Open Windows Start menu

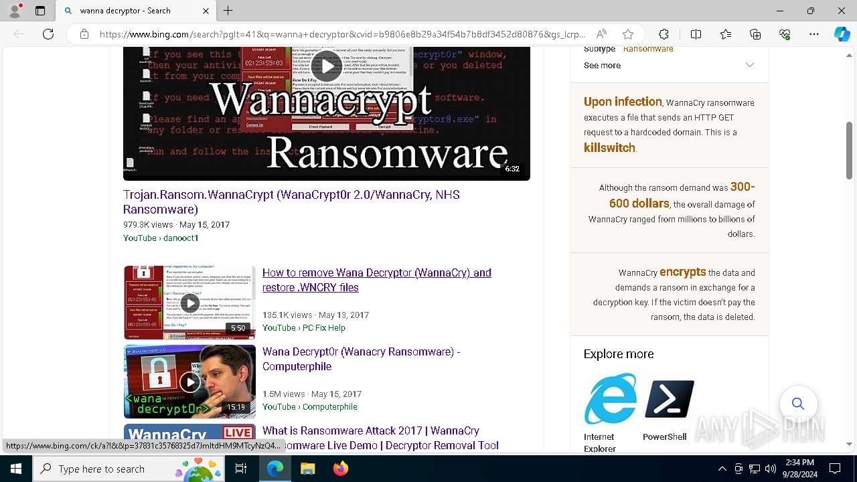click(x=16, y=469)
